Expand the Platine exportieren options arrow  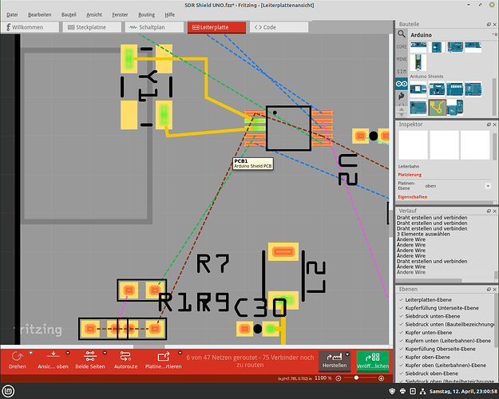coord(180,353)
